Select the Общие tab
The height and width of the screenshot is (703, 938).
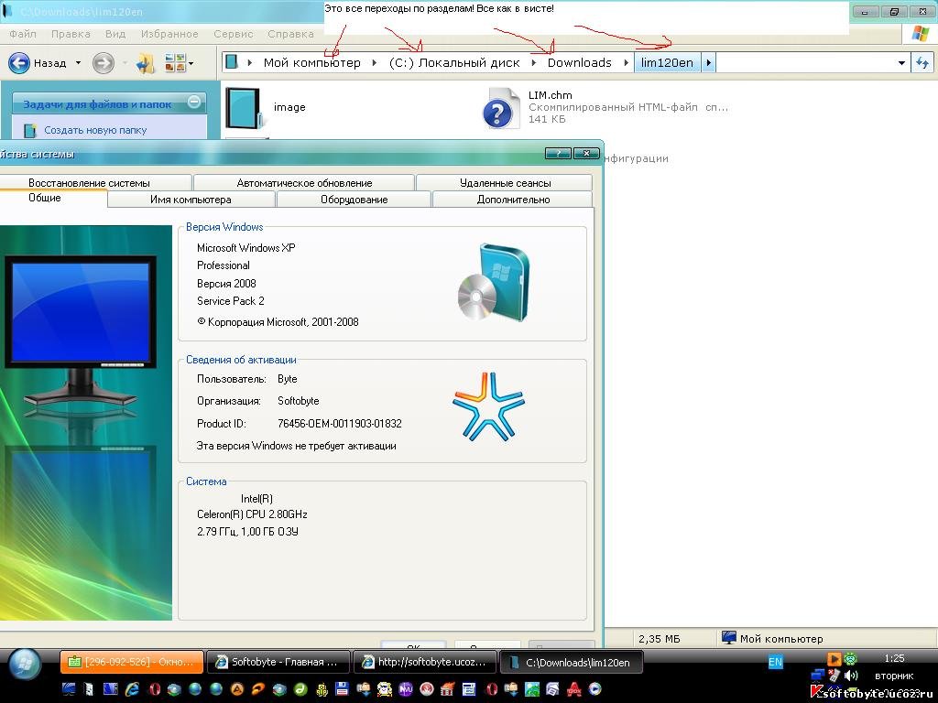52,198
